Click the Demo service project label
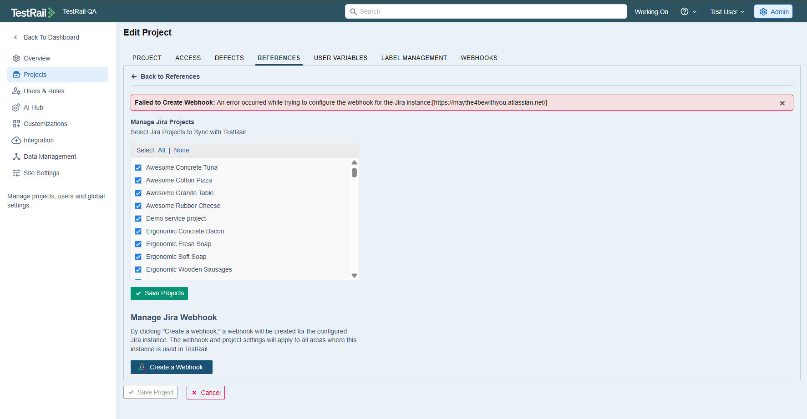807x419 pixels. (176, 218)
